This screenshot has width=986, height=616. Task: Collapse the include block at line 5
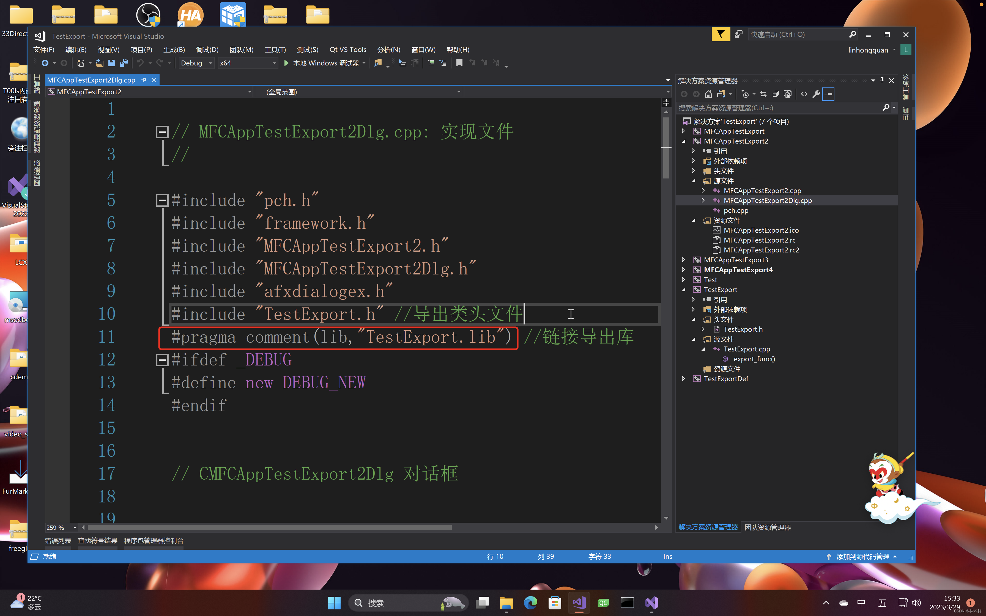click(x=162, y=200)
